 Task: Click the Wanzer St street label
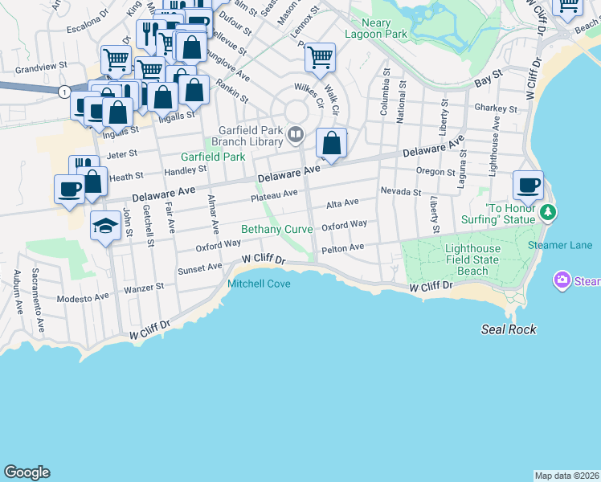point(144,288)
